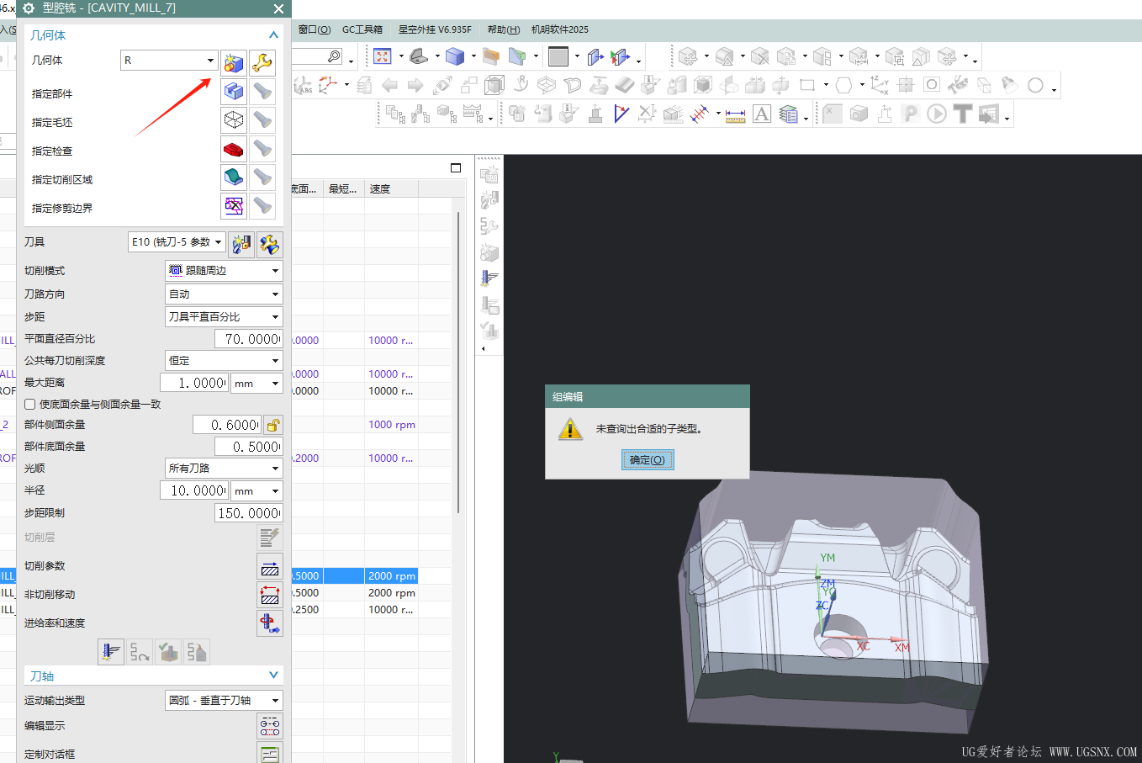Open the customize dialog (定制对话框) icon
This screenshot has width=1142, height=763.
click(x=270, y=754)
